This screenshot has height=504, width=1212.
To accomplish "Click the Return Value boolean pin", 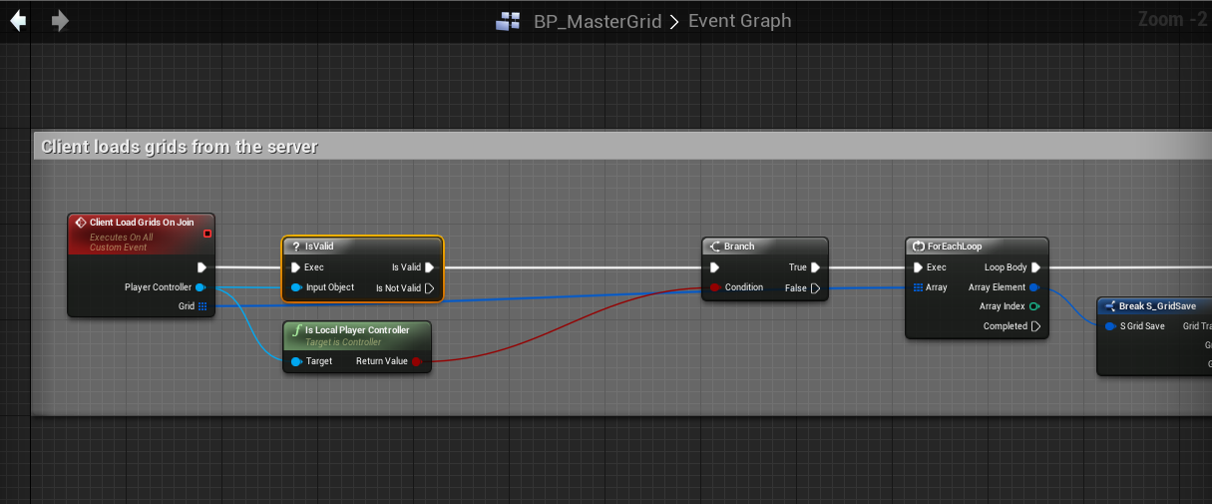I will pyautogui.click(x=417, y=361).
